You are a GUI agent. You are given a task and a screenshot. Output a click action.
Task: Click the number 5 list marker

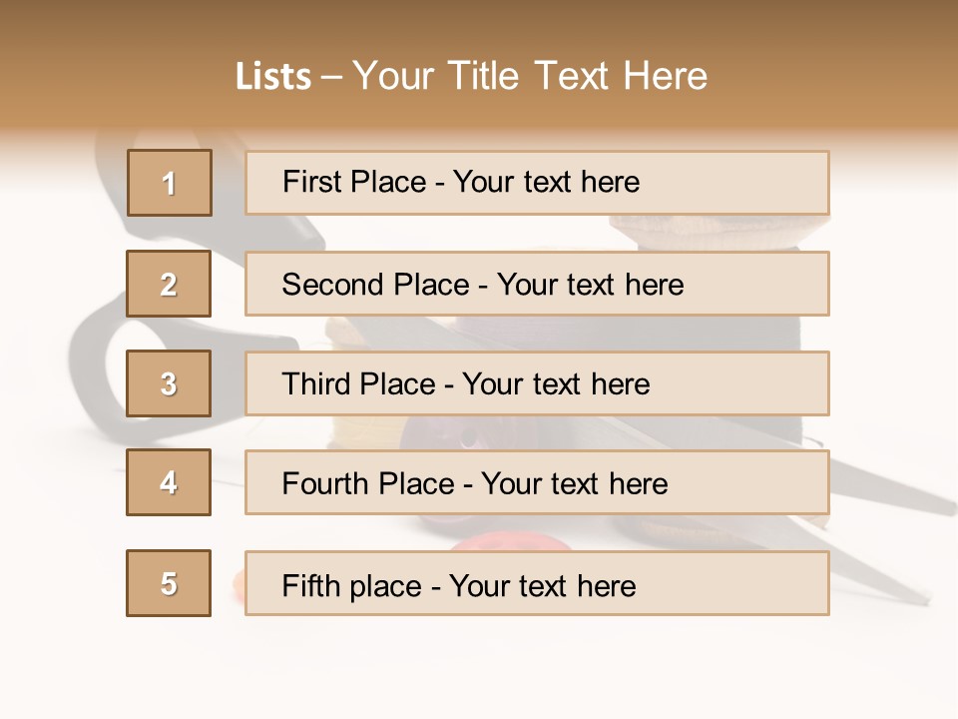pos(169,583)
